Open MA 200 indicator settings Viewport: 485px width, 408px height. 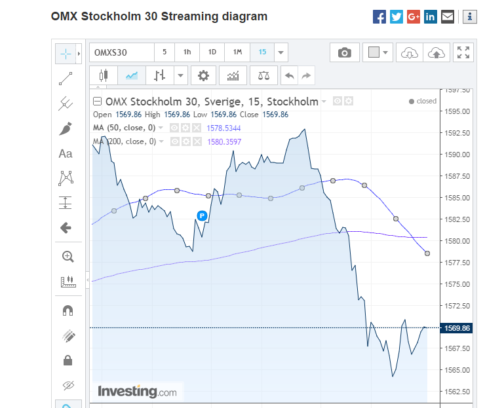[x=186, y=141]
